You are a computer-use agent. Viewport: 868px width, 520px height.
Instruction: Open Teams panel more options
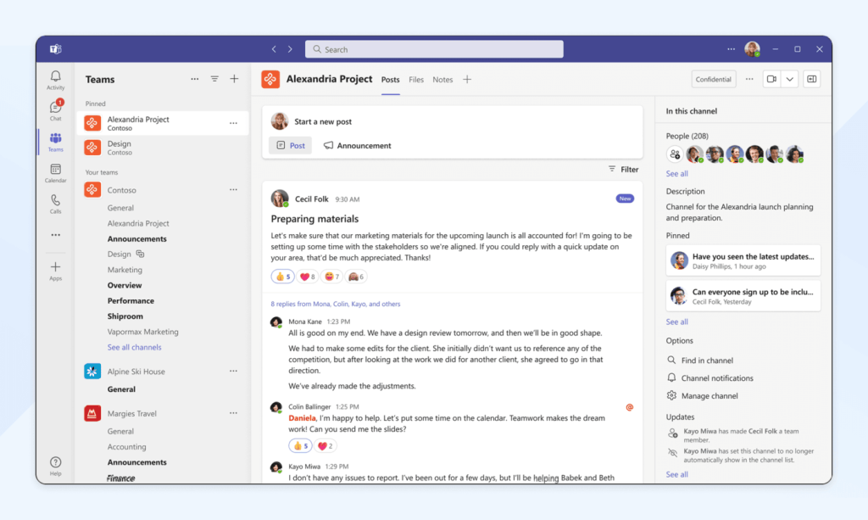[195, 79]
